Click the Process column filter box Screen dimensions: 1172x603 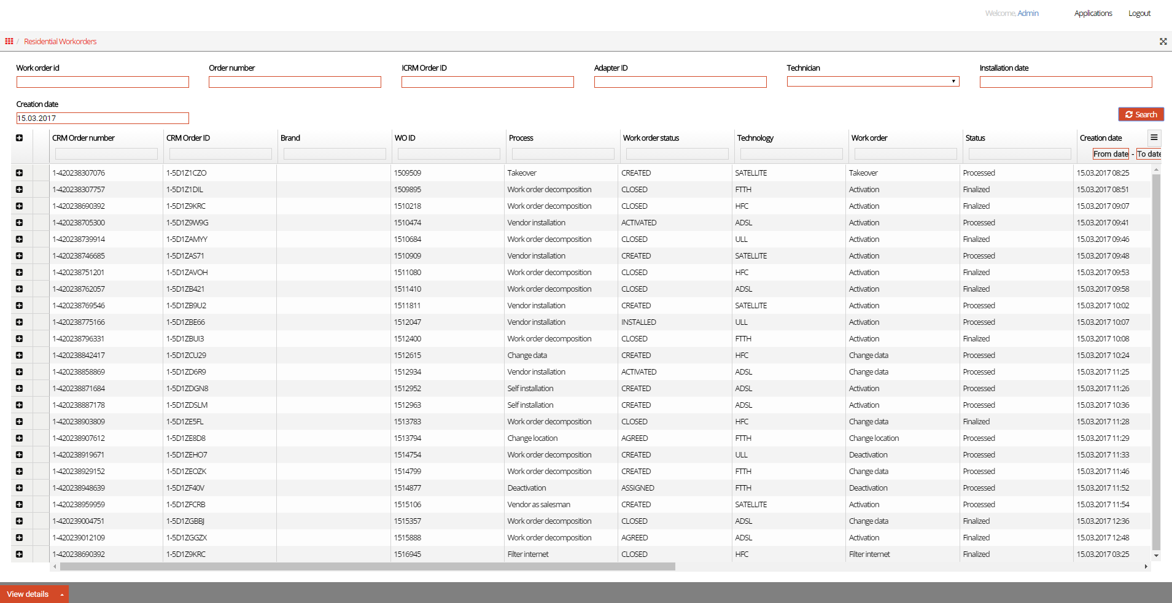coord(563,154)
